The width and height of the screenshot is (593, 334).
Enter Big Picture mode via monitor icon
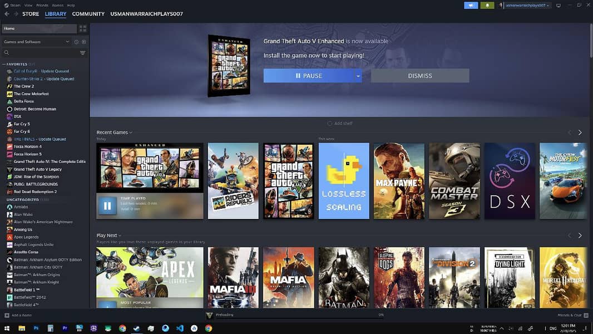[x=559, y=6]
